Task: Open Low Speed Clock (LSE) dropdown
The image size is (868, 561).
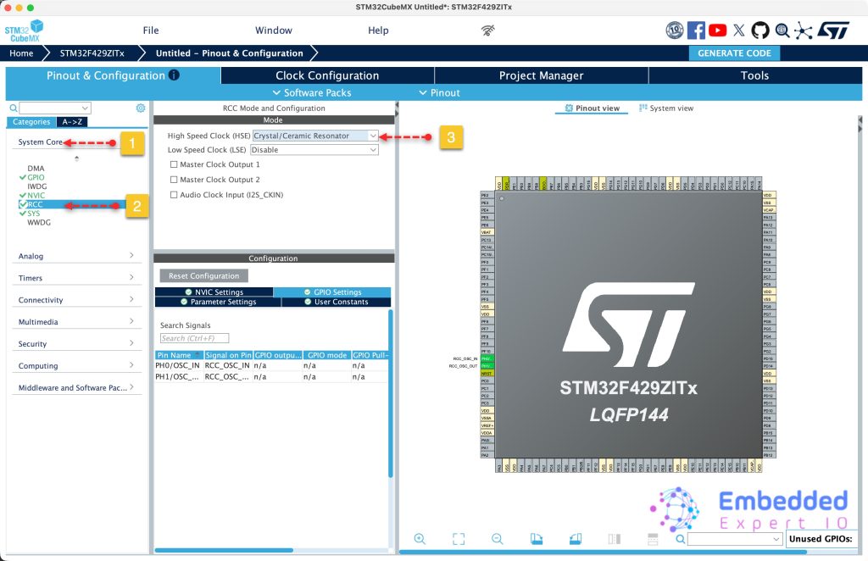Action: 314,150
